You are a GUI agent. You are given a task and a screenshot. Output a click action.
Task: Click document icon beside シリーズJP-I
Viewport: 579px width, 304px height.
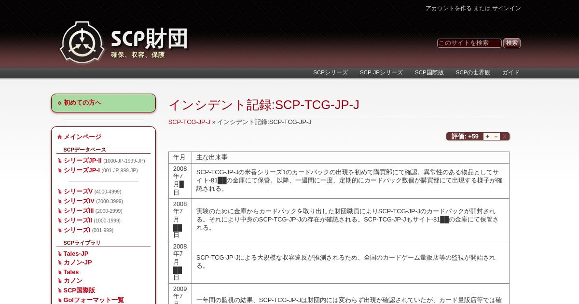point(60,170)
